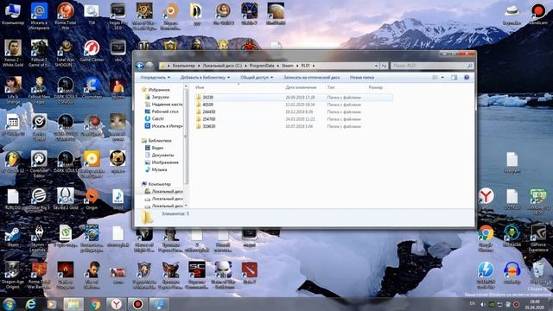The height and width of the screenshot is (311, 553).
Task: Open the Google Chrome desktop icon
Action: click(486, 238)
